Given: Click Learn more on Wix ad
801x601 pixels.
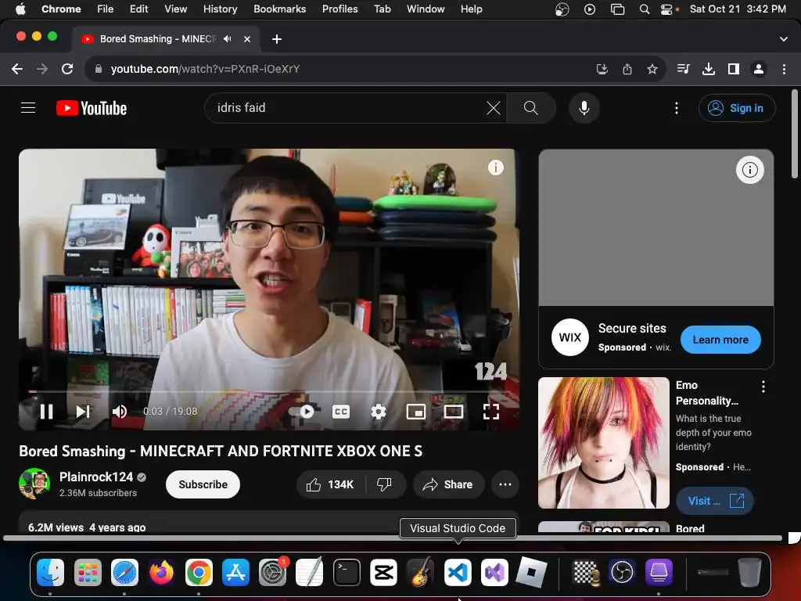Looking at the screenshot, I should [720, 340].
